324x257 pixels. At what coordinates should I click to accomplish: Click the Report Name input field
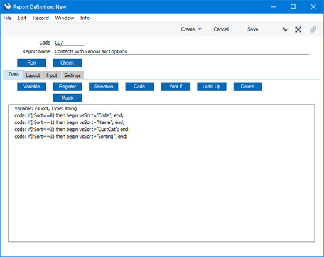coord(182,51)
